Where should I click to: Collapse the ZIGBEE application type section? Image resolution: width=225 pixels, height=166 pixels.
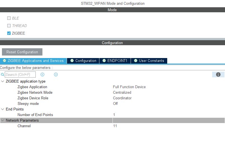pos(2,81)
